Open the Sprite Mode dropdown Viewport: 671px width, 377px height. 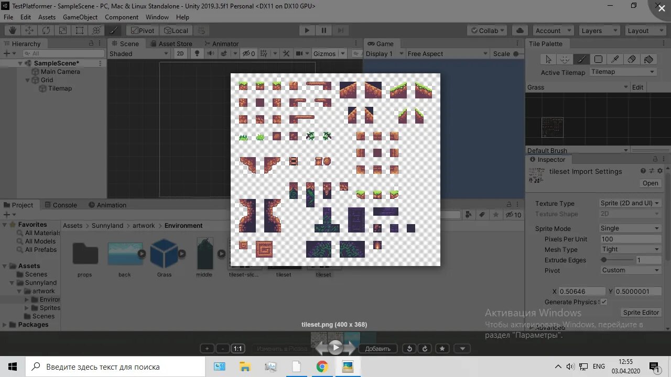click(630, 228)
